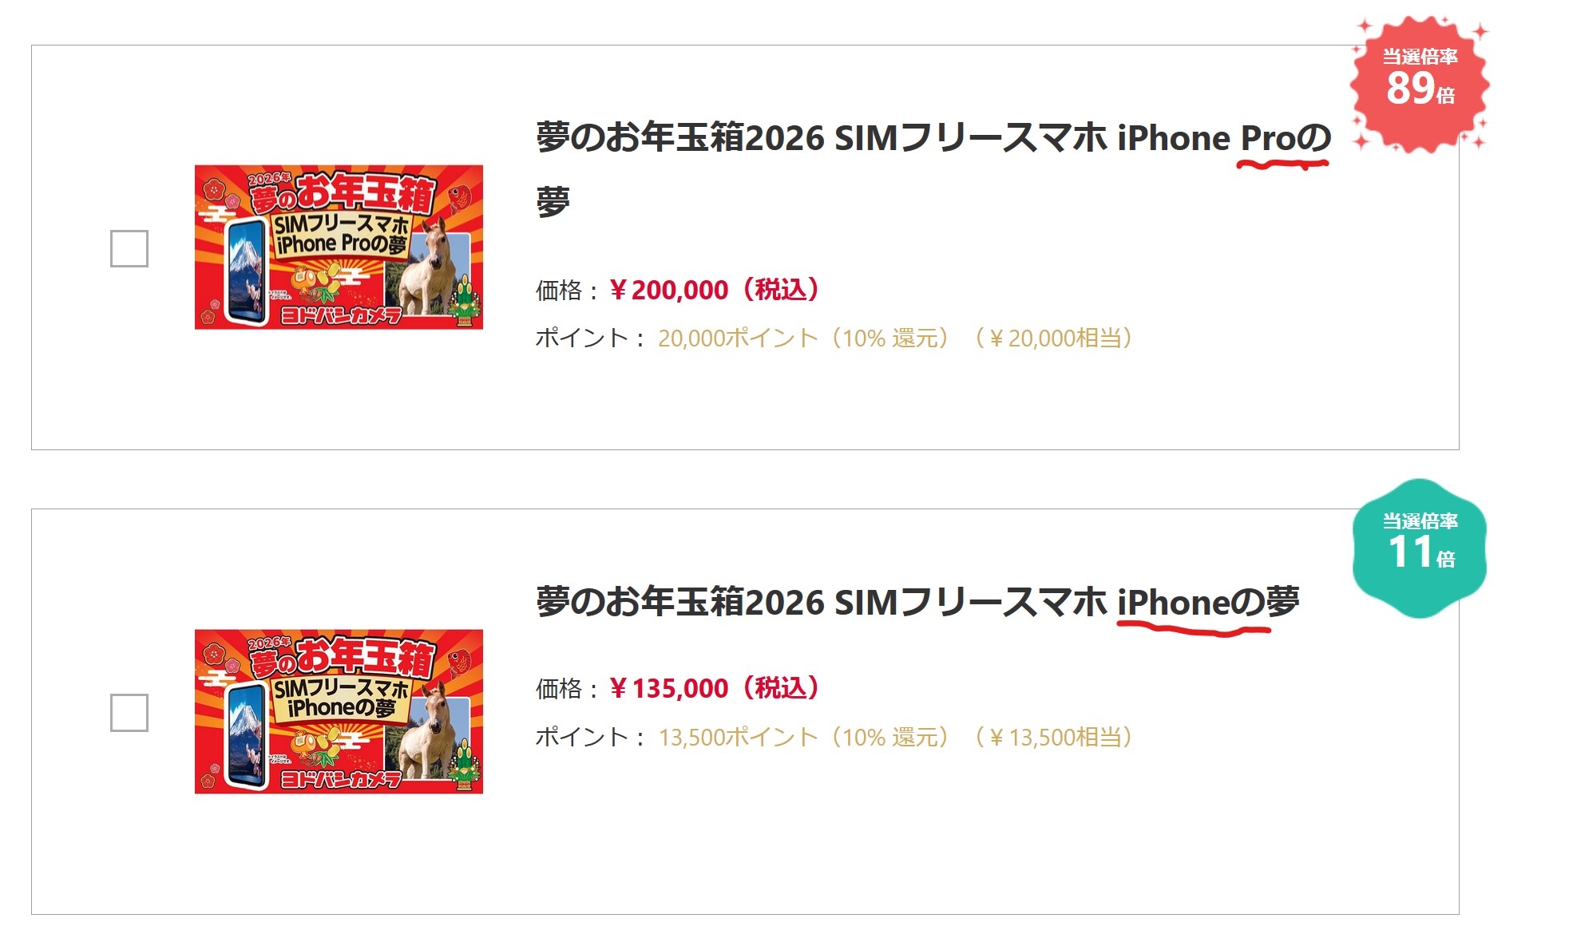Click the red underline beneath Proの
The width and height of the screenshot is (1569, 930).
click(1282, 164)
